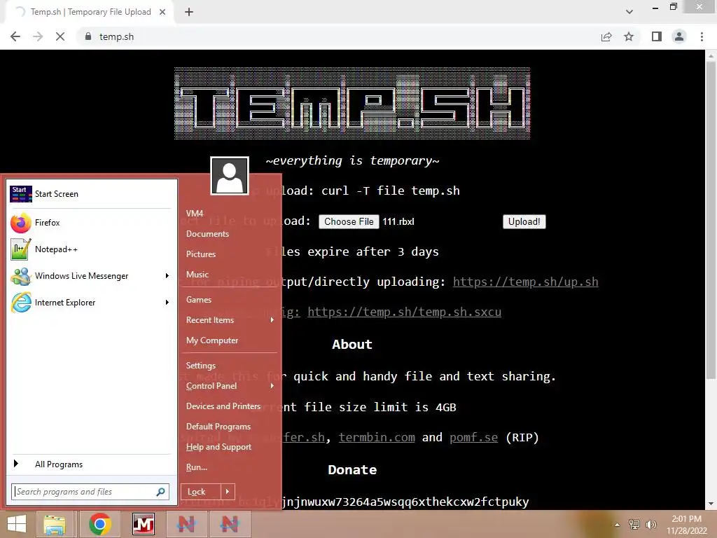The image size is (717, 538).
Task: Bookmark this page with the star
Action: click(x=629, y=36)
